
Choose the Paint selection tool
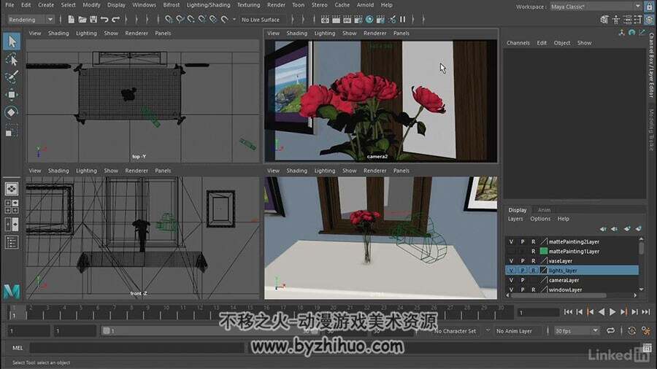click(11, 77)
